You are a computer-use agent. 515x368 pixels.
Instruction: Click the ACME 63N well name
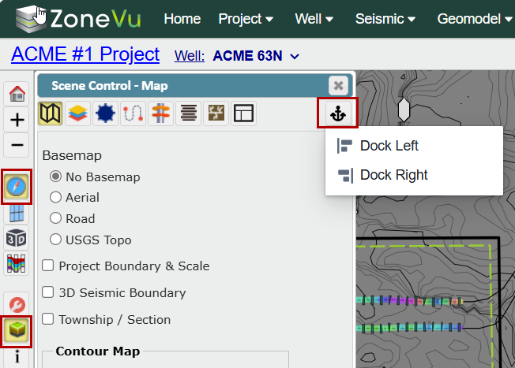(248, 56)
